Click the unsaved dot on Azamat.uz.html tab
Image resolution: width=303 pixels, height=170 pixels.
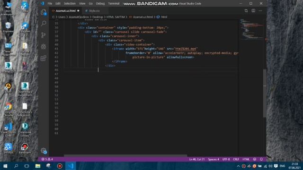pos(78,11)
